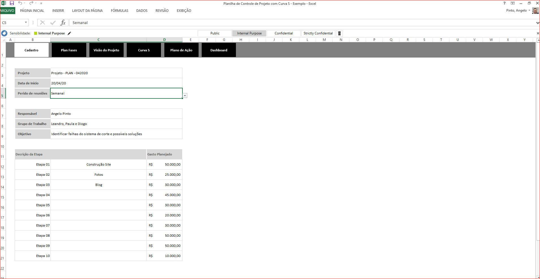The width and height of the screenshot is (540, 279).
Task: Click the Insert Function fx icon
Action: (63, 23)
